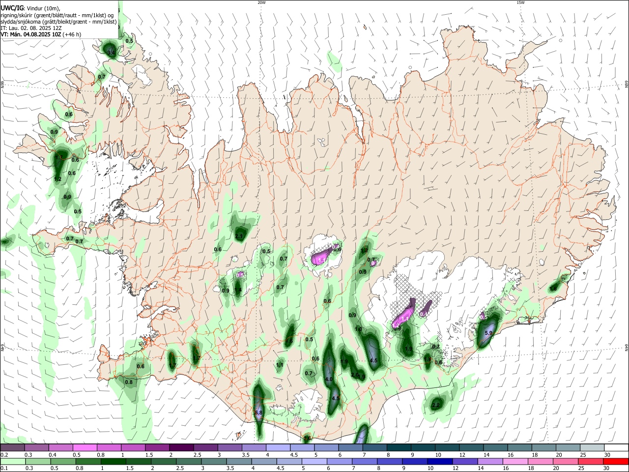Click the darkest purple 2 mm snow legend swatch
The image size is (629, 472).
coord(181,447)
